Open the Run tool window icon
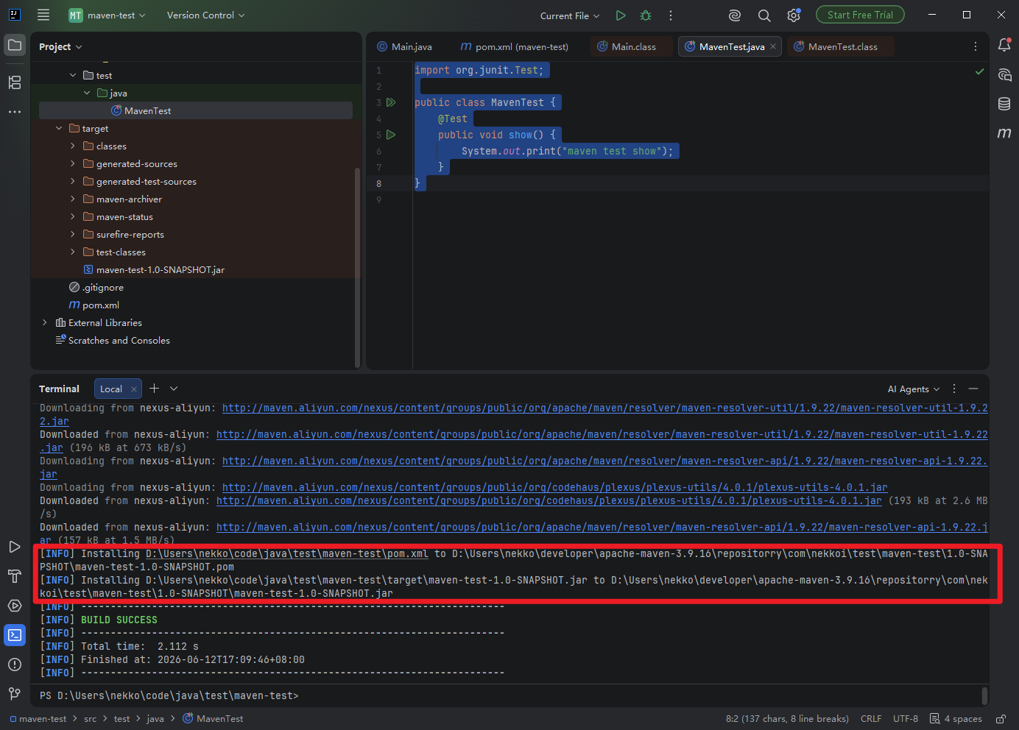 point(15,547)
